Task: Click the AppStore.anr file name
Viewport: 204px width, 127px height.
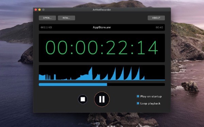Action: click(102, 27)
